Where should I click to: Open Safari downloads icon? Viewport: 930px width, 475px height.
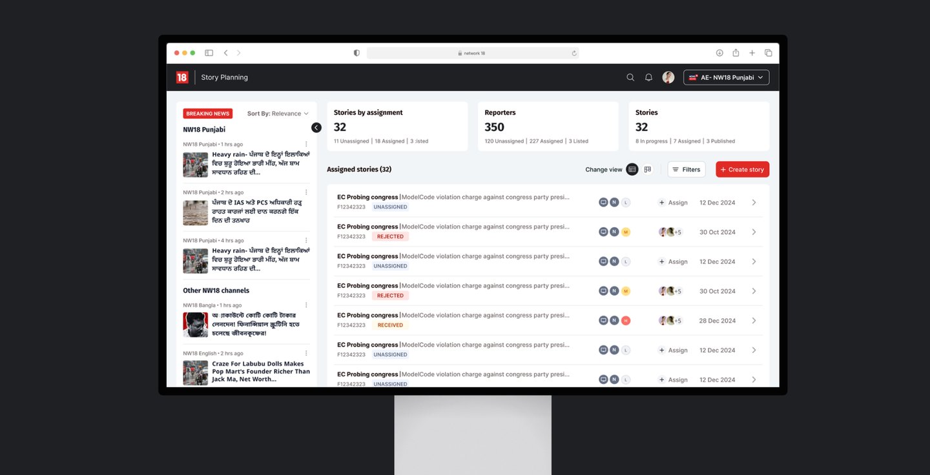(x=719, y=53)
